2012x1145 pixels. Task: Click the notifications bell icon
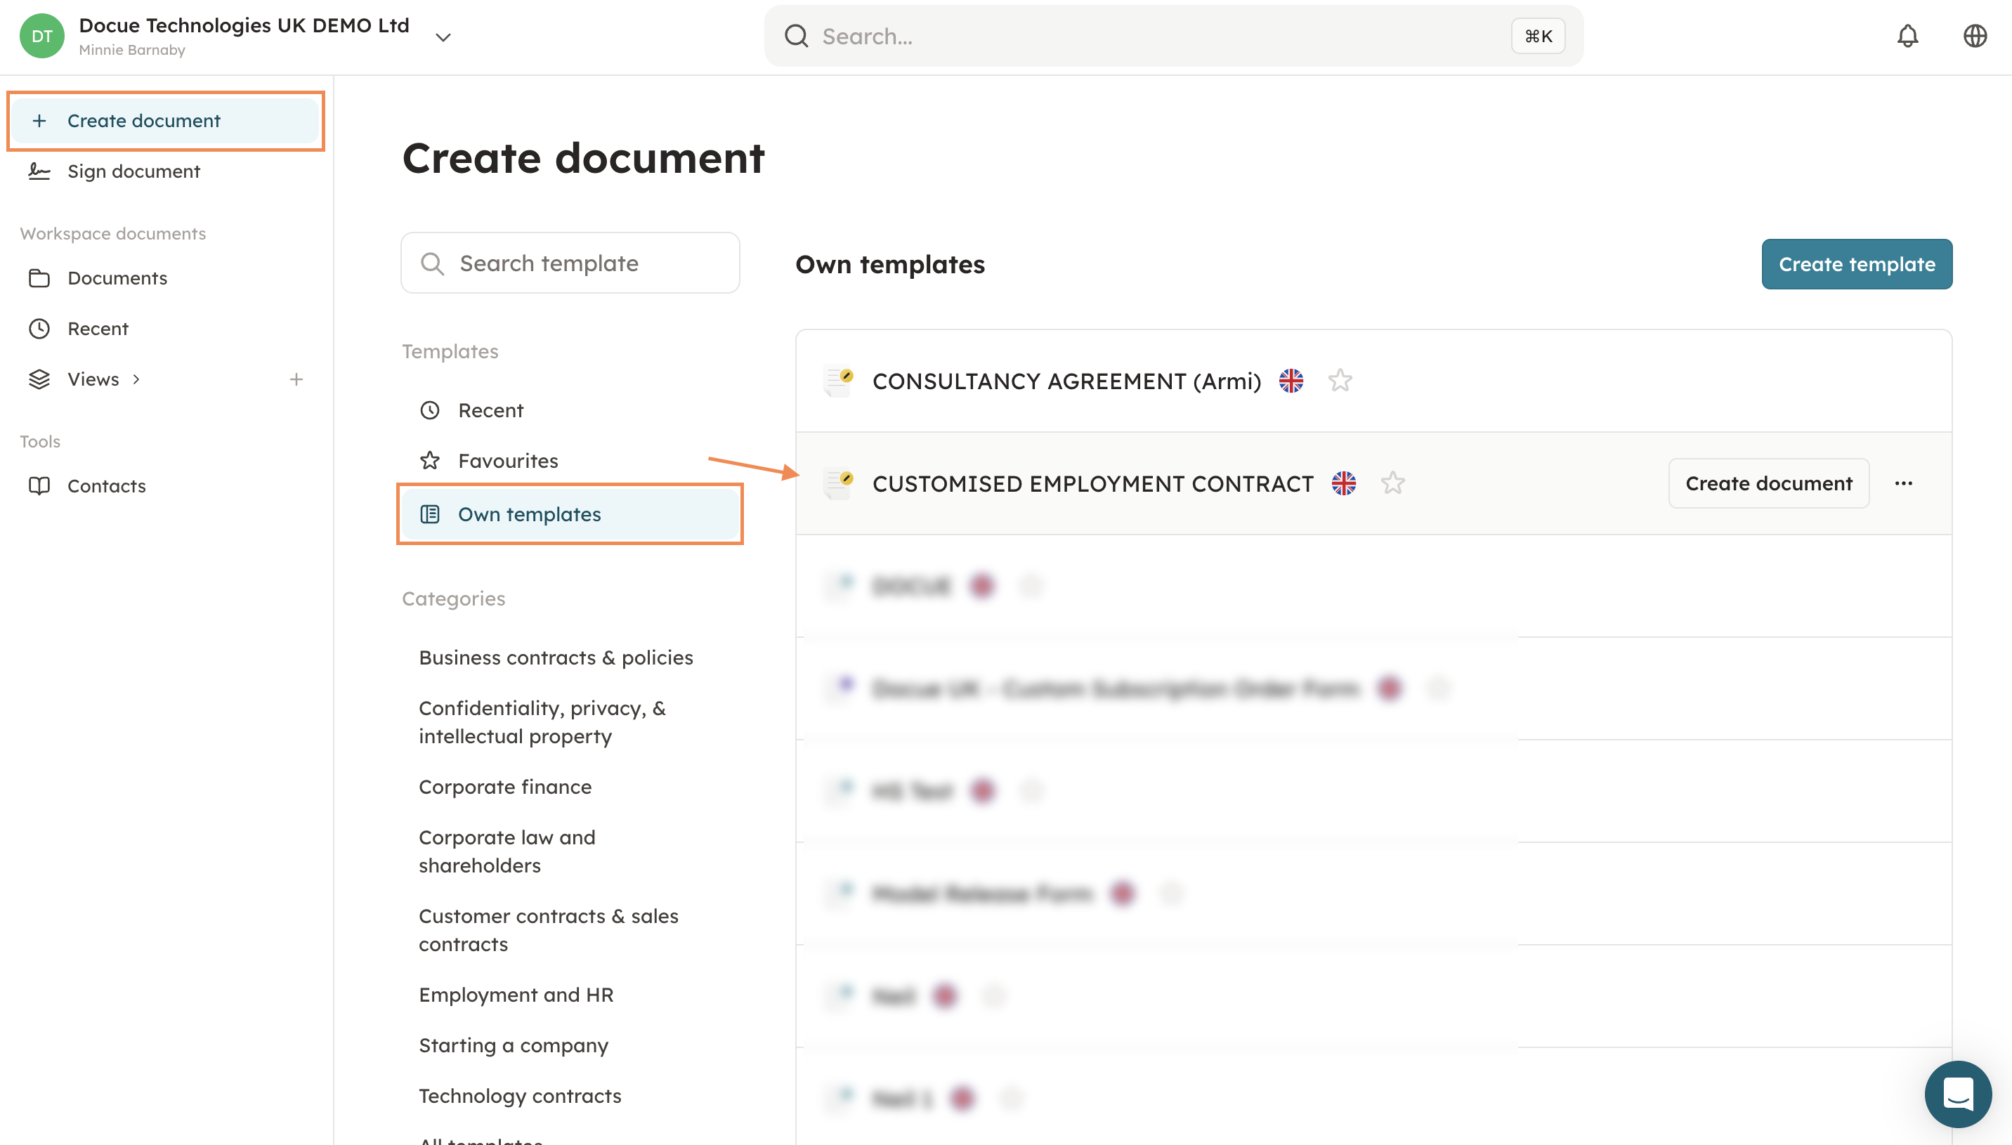1907,36
